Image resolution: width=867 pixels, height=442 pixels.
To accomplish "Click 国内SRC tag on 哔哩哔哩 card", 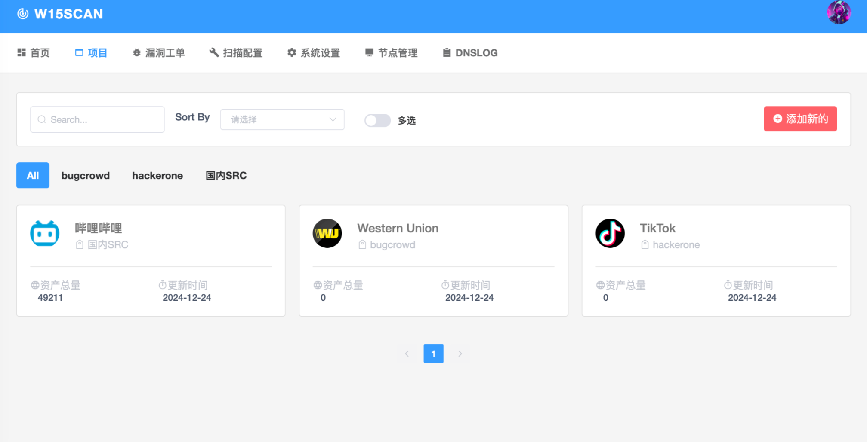I will coord(108,244).
